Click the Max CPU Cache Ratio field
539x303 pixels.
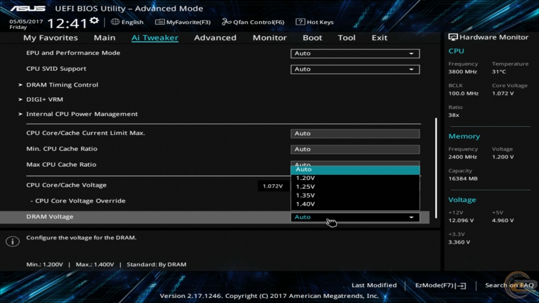355,163
